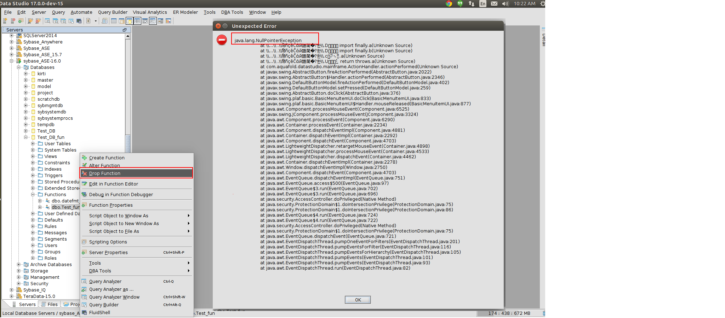Toggle the bar chart view toolbar button

click(168, 21)
